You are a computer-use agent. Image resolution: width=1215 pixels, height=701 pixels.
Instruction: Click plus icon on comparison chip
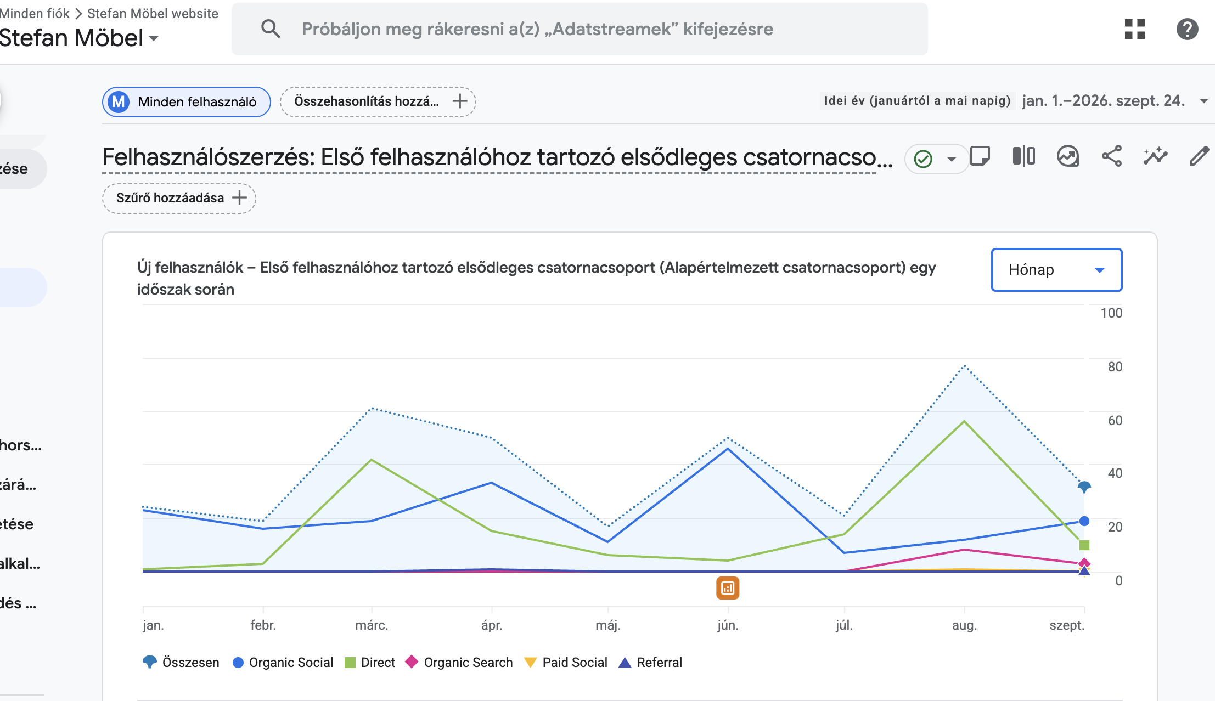point(460,101)
